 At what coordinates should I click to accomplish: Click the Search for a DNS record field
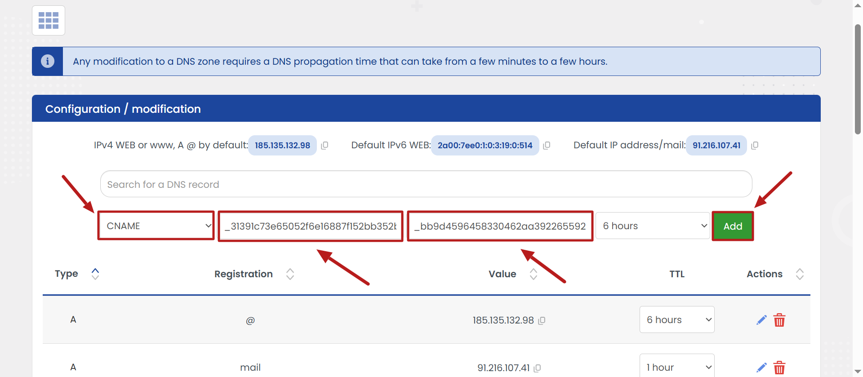point(426,184)
